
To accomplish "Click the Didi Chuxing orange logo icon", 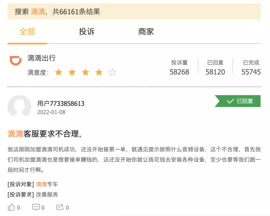I will click(x=15, y=61).
